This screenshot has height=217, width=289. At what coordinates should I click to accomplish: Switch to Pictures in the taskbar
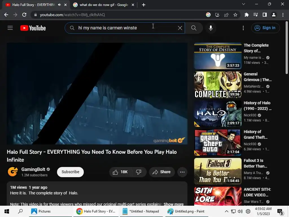point(50,211)
